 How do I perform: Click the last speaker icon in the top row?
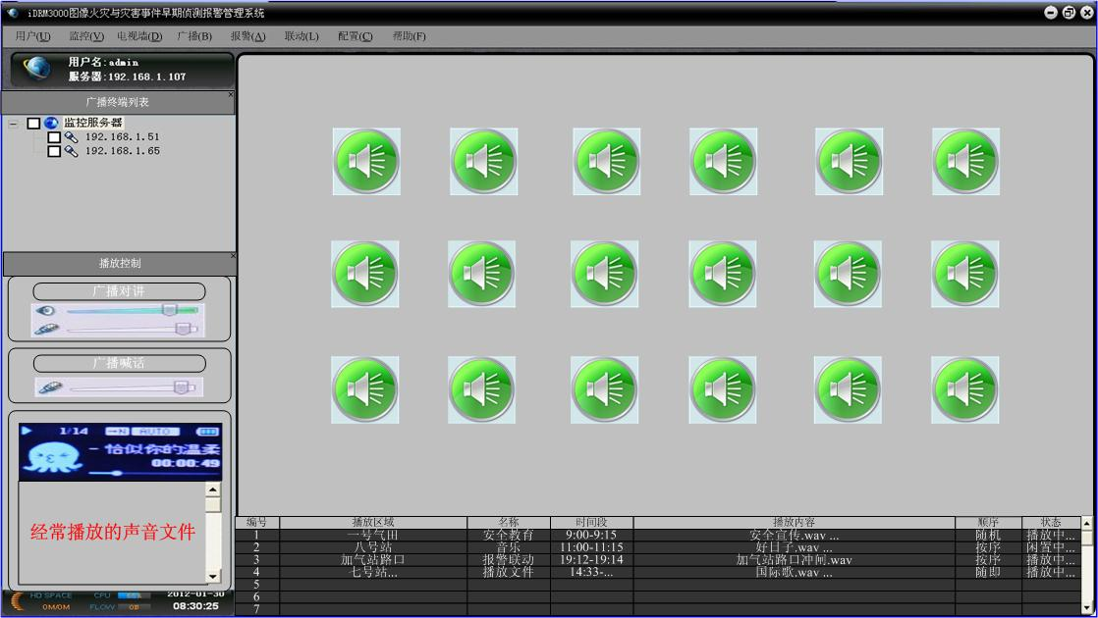point(965,161)
